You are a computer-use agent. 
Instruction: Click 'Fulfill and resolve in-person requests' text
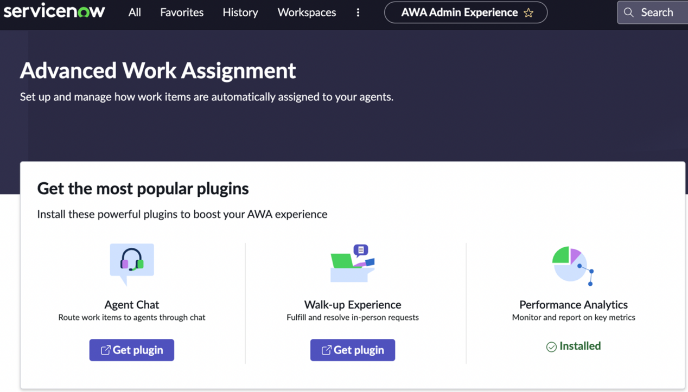coord(353,318)
